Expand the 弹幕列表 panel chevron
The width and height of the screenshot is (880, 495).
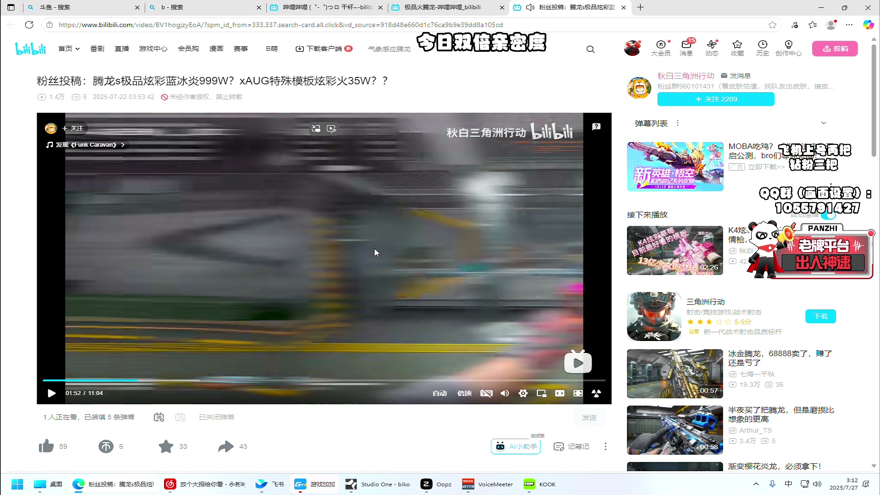click(x=824, y=123)
